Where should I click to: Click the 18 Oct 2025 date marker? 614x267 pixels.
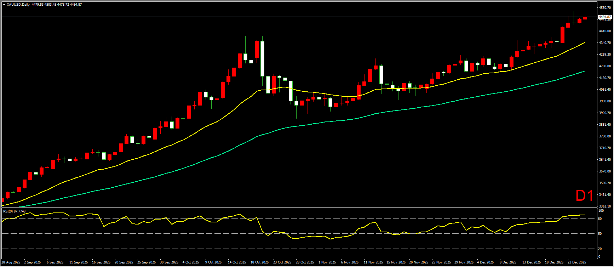tap(259, 262)
